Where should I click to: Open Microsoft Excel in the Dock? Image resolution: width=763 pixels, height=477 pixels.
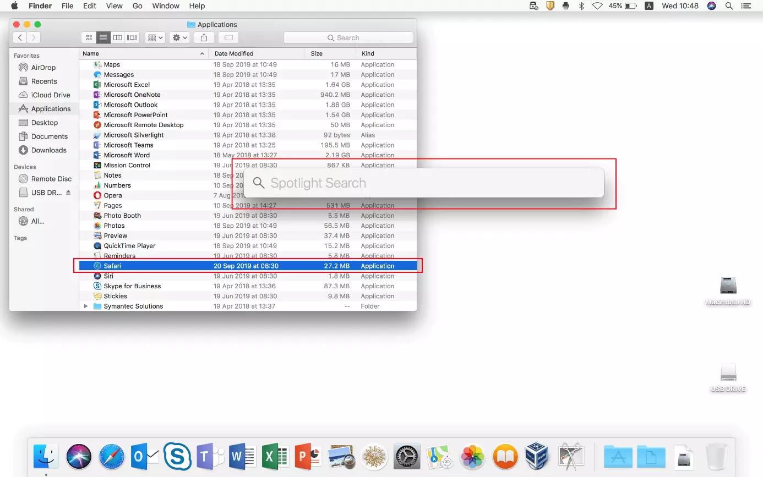point(276,456)
